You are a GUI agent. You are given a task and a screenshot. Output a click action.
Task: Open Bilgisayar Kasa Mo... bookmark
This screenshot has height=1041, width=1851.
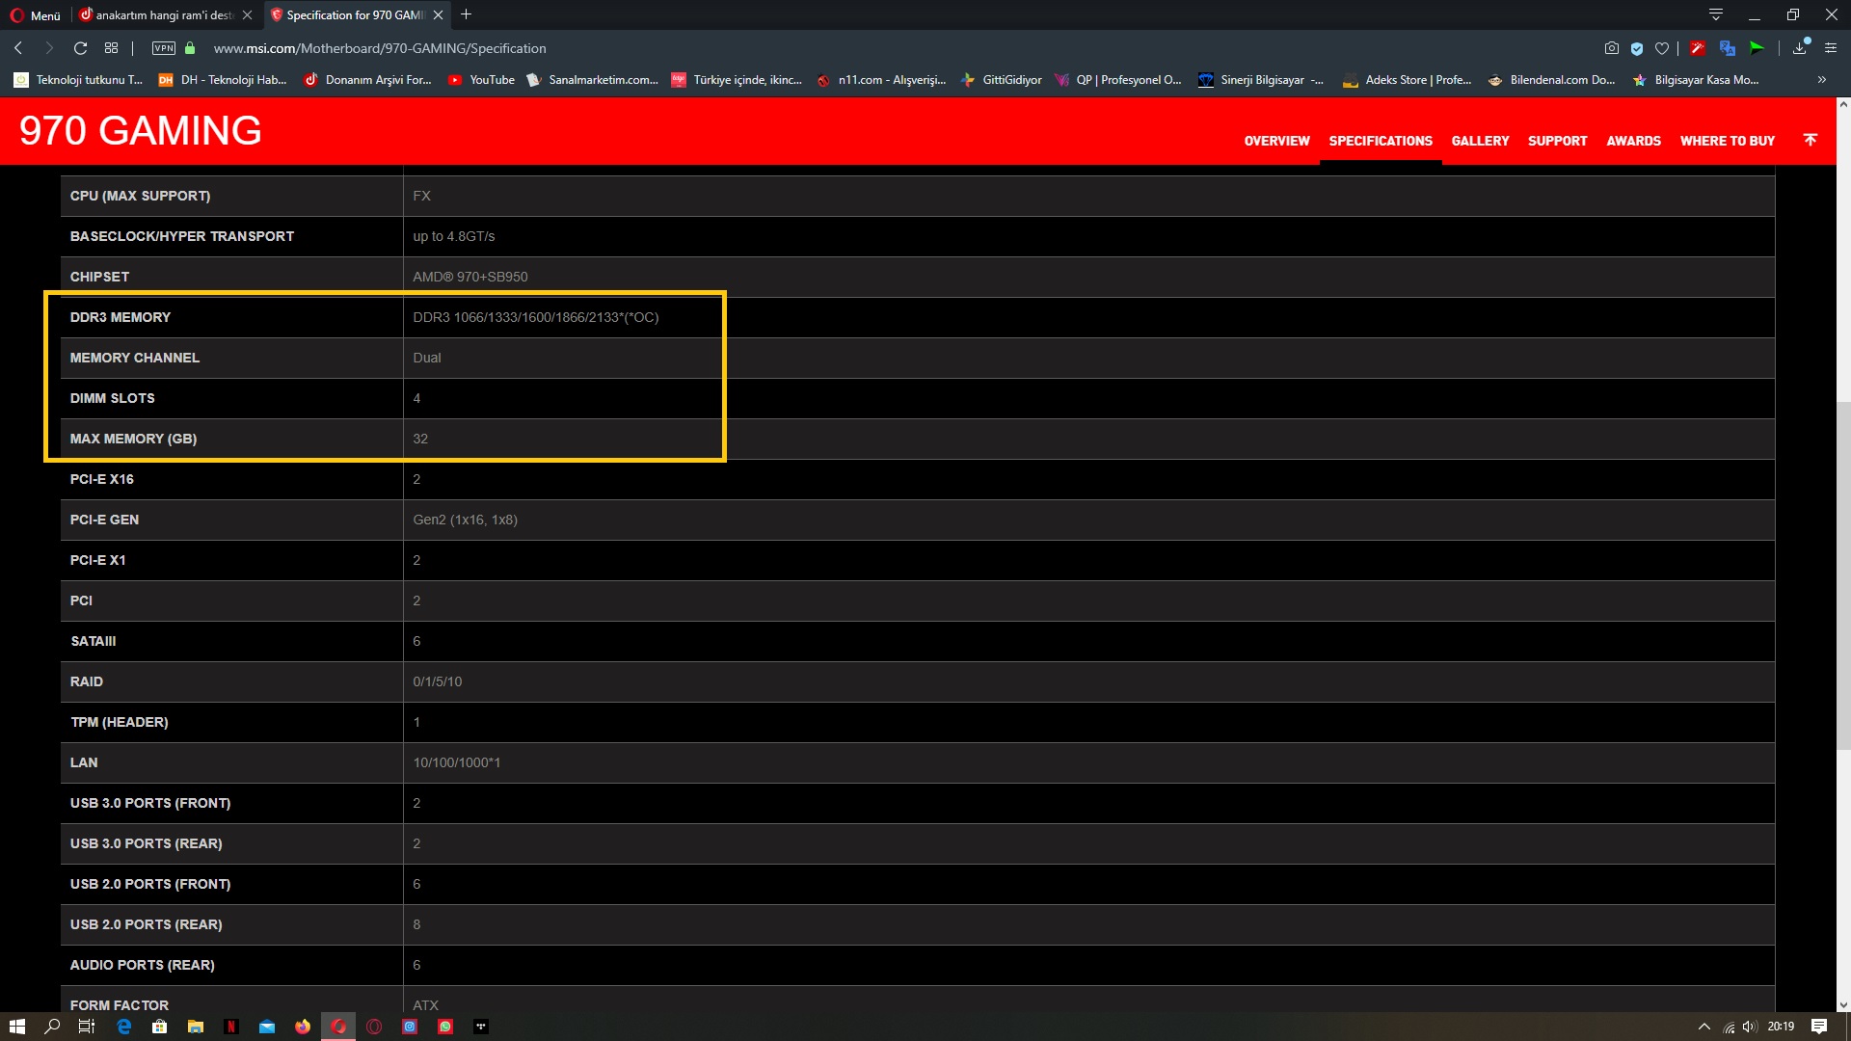click(x=1696, y=80)
